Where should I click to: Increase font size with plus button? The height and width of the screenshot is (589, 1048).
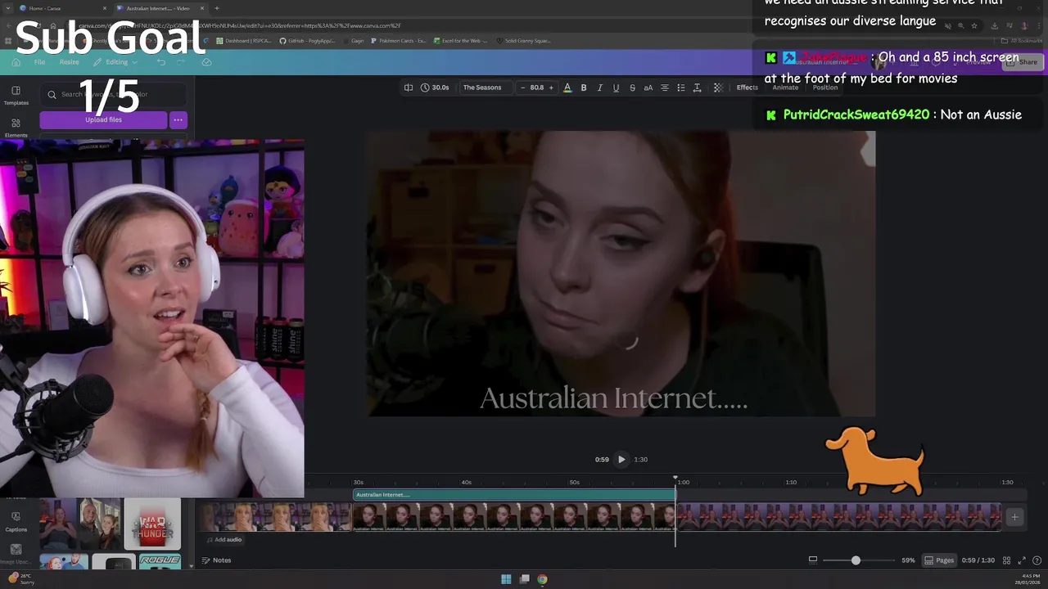click(551, 88)
